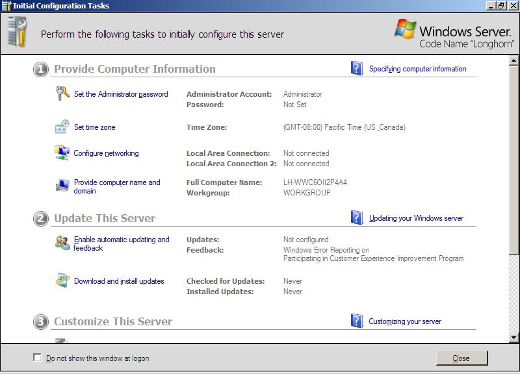Open the Set time zone link
520x374 pixels.
click(94, 127)
